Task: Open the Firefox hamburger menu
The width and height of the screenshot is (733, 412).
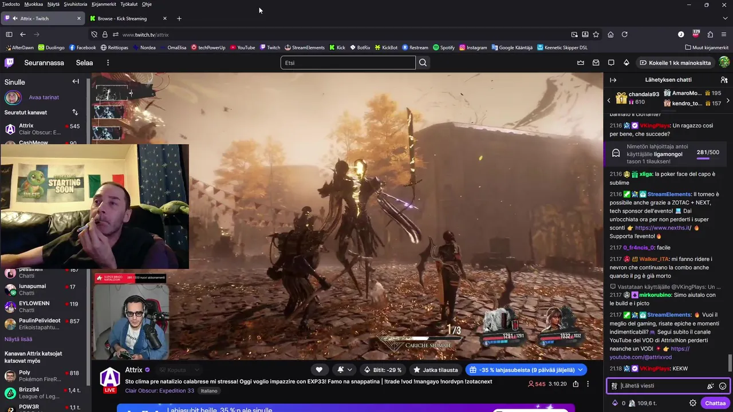Action: coord(724,34)
